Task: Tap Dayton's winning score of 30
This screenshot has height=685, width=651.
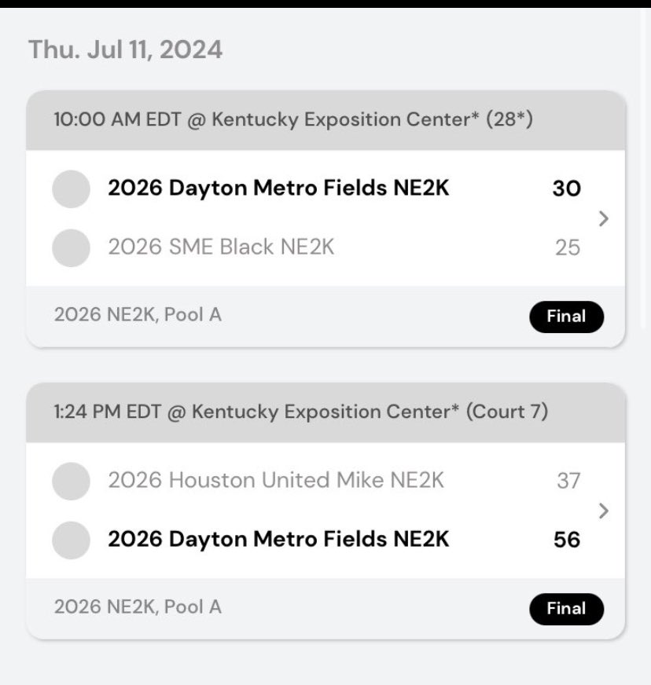Action: [x=566, y=189]
